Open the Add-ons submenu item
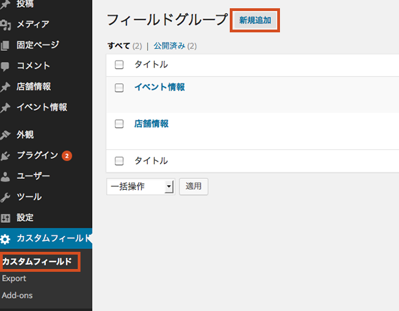The height and width of the screenshot is (311, 399). 17,295
